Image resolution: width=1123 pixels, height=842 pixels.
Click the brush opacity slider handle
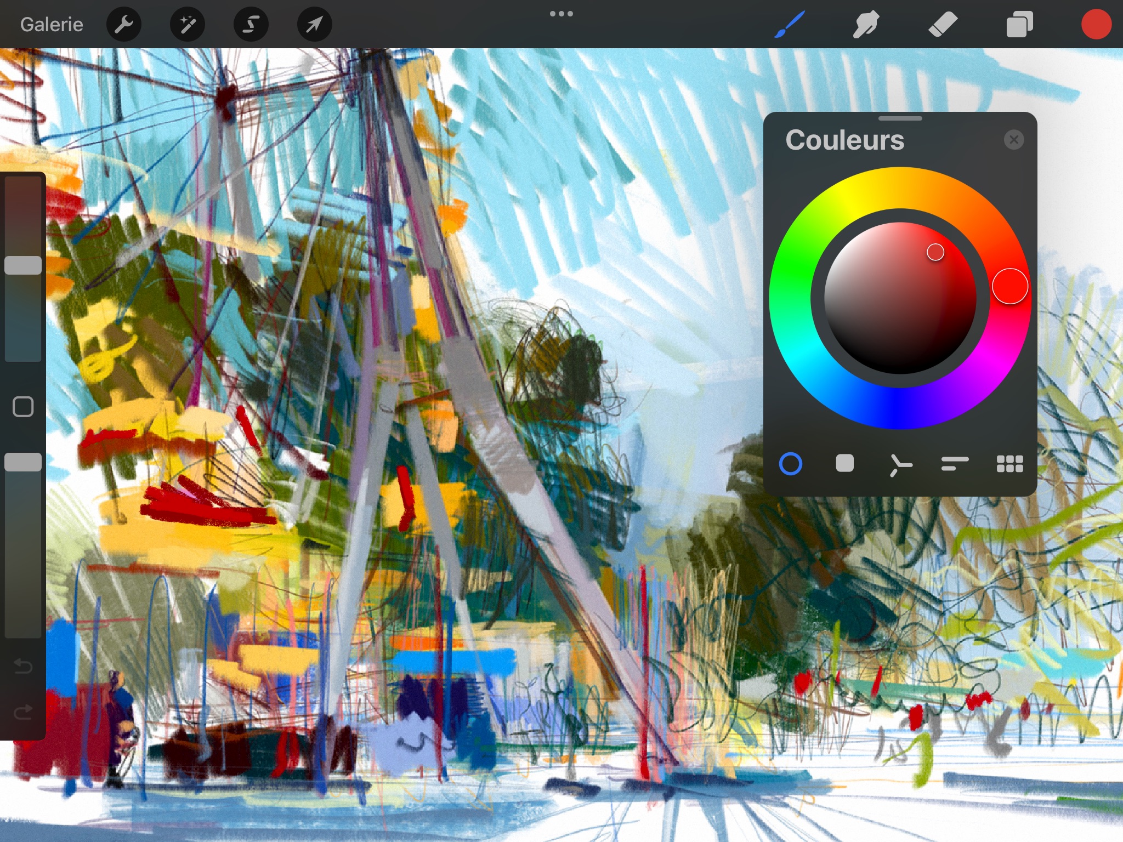pos(23,462)
